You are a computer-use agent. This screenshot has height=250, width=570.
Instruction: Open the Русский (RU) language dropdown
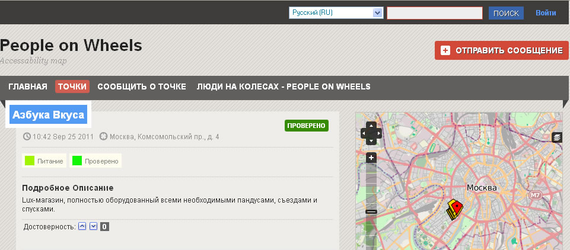(x=336, y=13)
